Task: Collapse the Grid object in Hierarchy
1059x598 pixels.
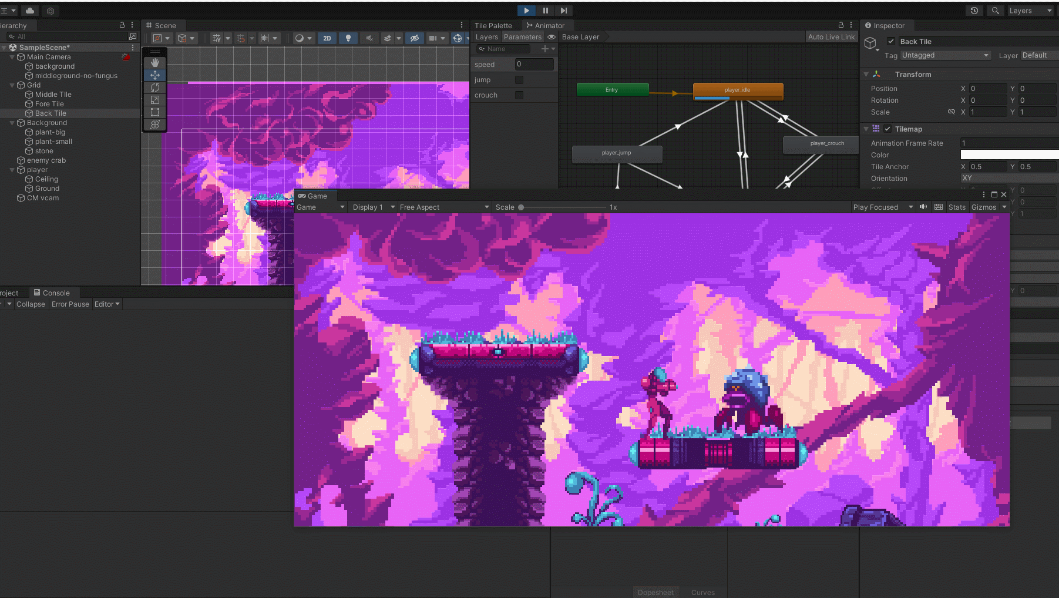Action: click(12, 85)
